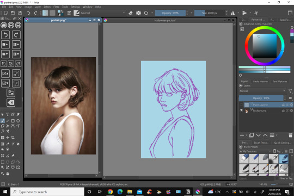Screen dimensions: 294x196
Task: Select the Crop tool
Action: coord(13,138)
